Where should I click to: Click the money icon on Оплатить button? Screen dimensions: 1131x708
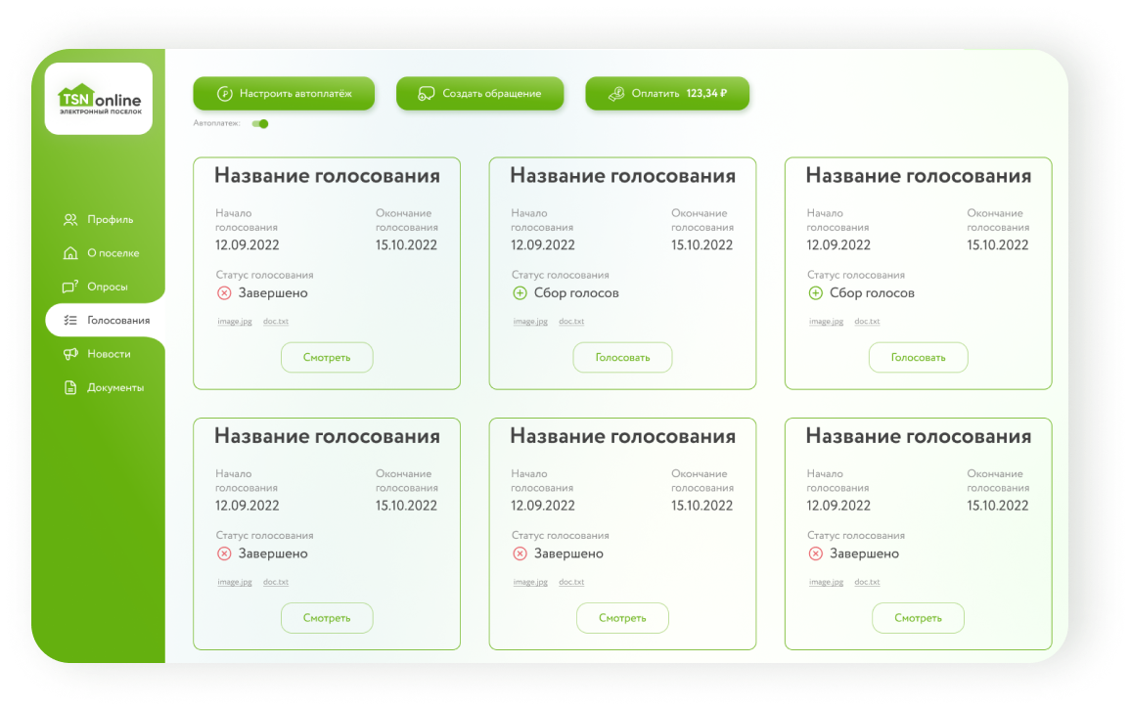click(x=616, y=94)
